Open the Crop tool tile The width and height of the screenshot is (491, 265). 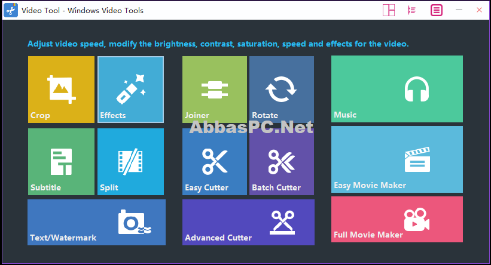pyautogui.click(x=61, y=90)
